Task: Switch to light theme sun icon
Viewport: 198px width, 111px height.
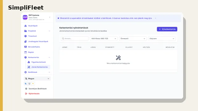Action: point(33,84)
